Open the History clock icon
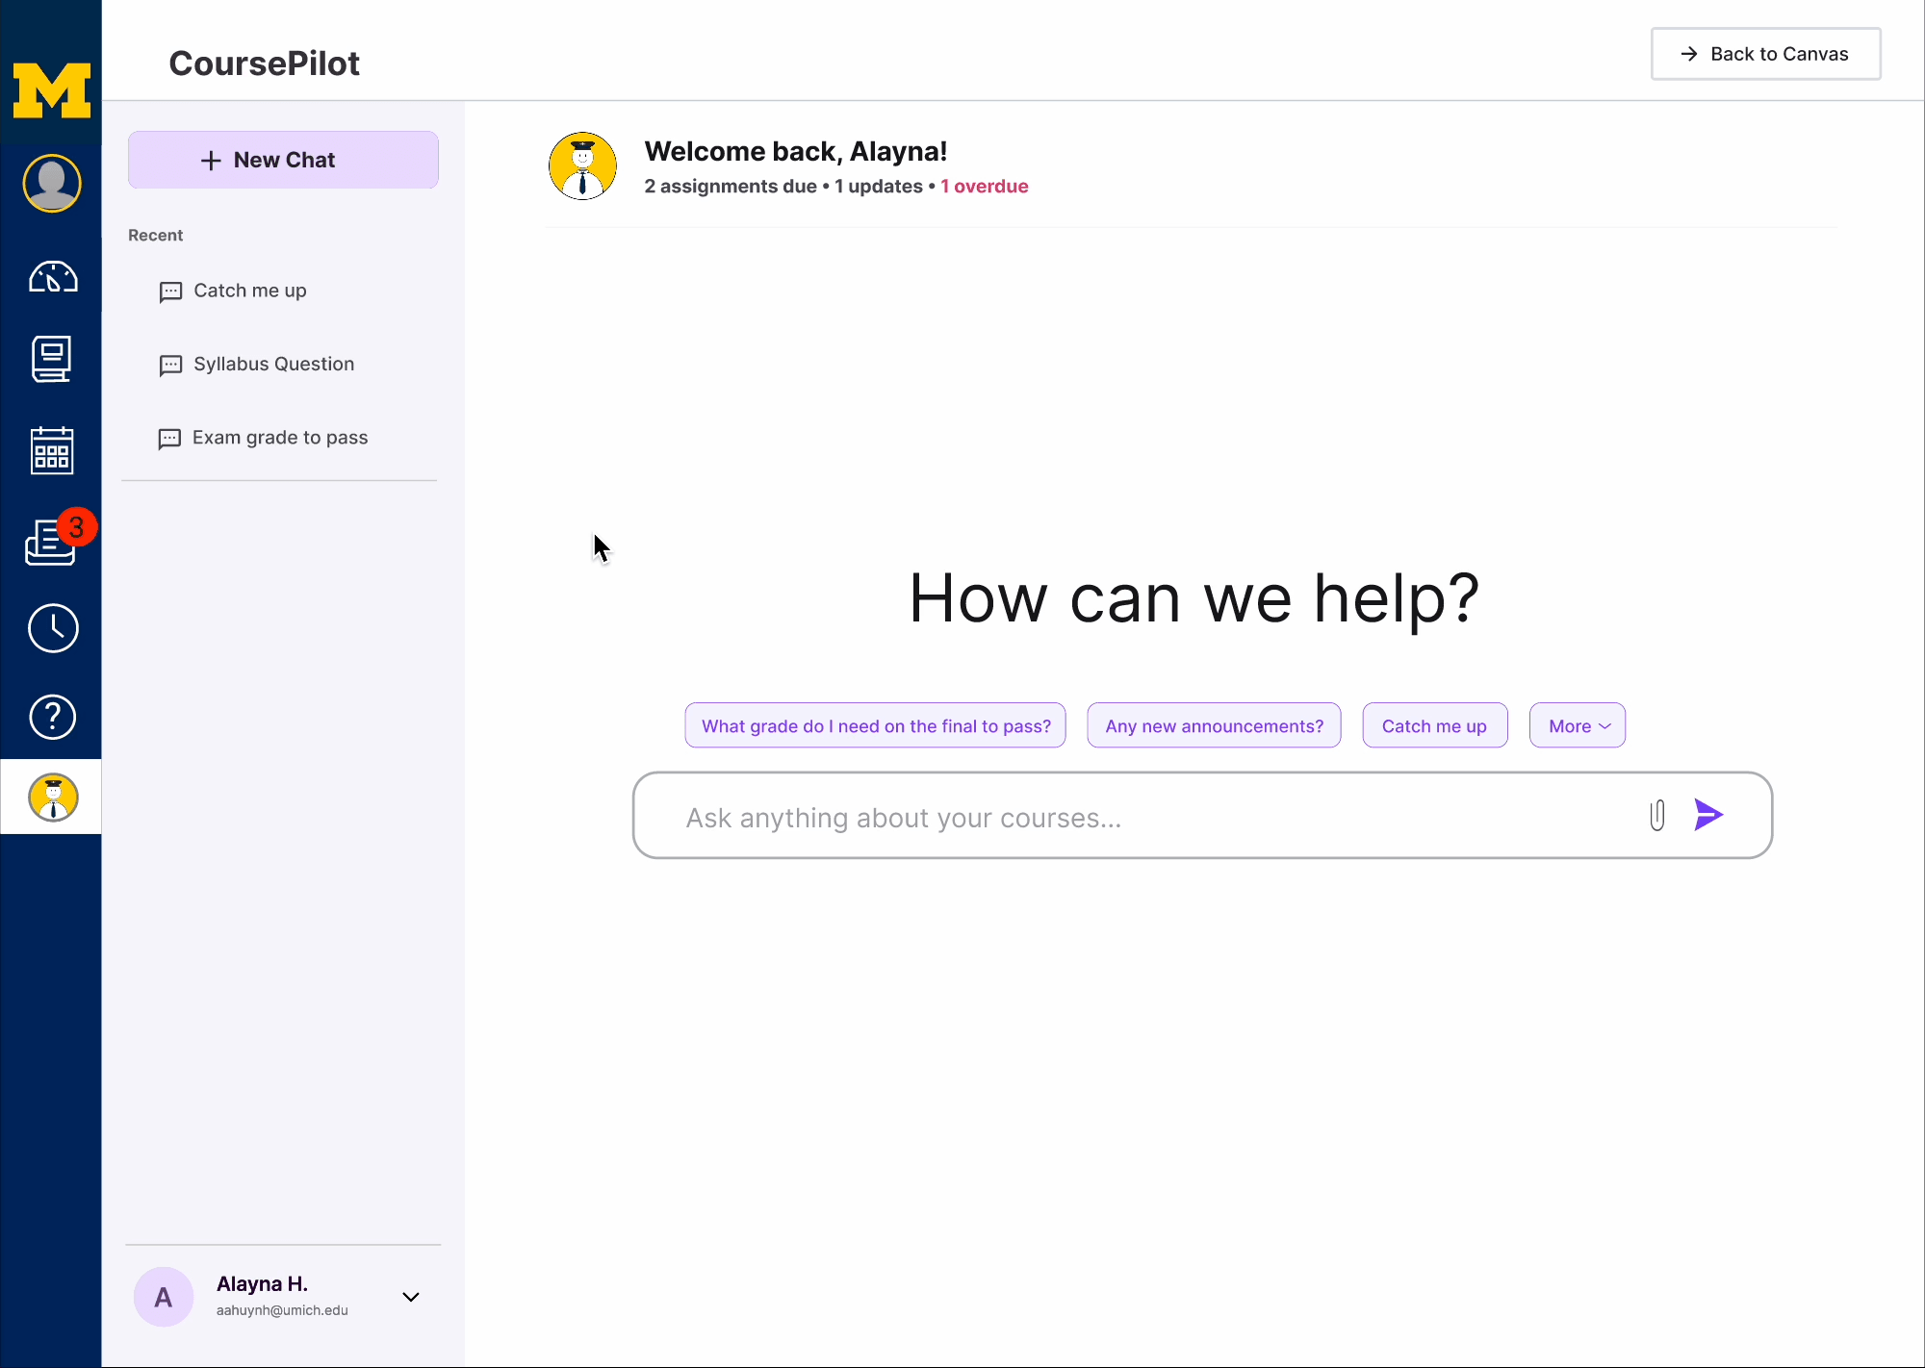This screenshot has height=1368, width=1925. (53, 628)
